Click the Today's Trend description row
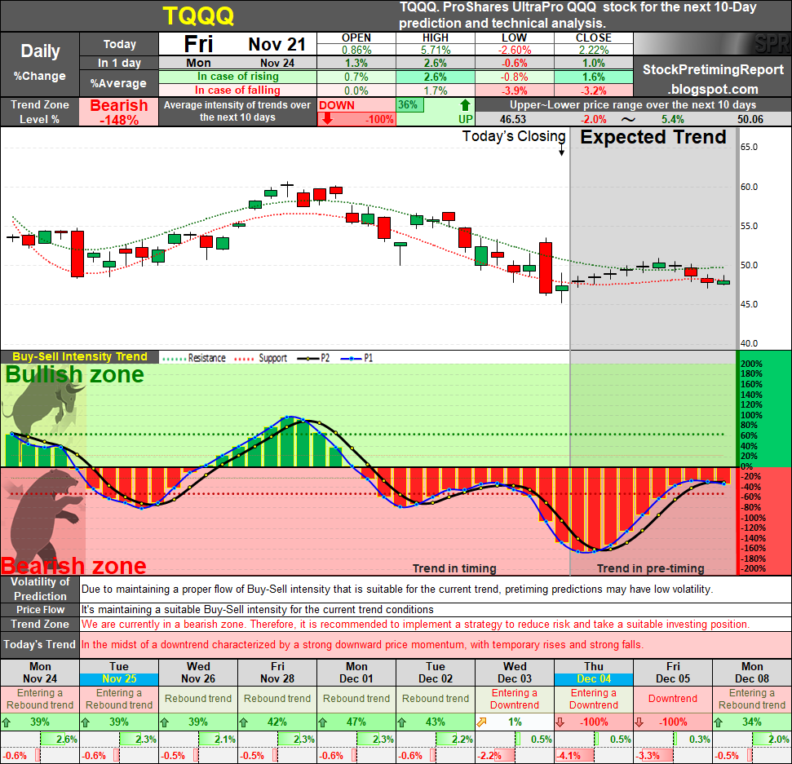 tap(436, 645)
